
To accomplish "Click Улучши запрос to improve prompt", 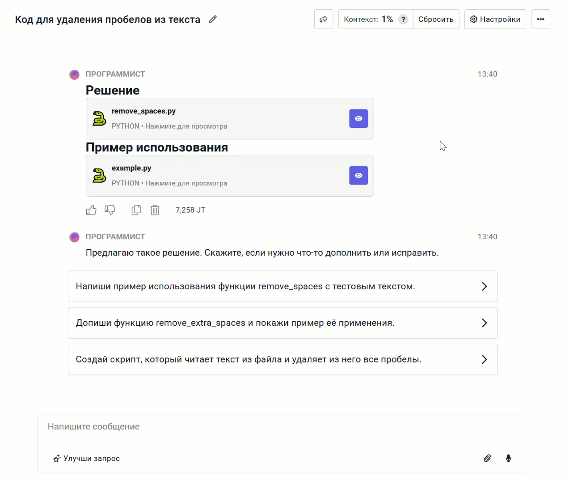I will pos(87,459).
